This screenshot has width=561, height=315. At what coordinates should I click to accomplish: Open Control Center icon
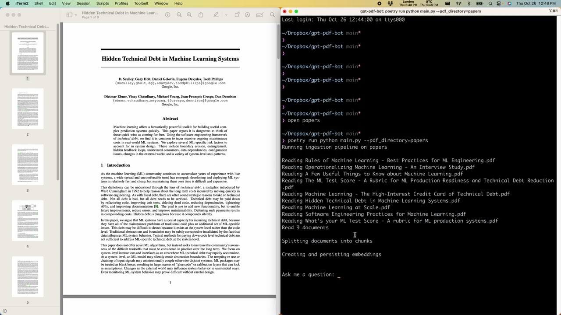click(x=500, y=3)
